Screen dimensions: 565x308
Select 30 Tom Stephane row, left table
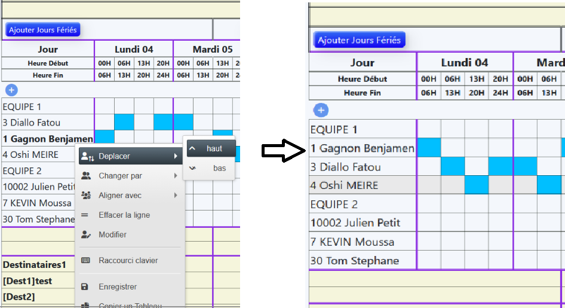39,219
